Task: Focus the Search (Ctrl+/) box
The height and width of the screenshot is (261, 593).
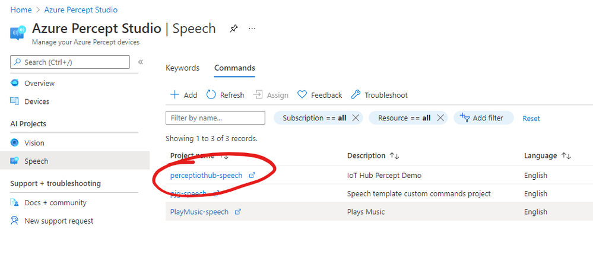Action: pos(70,62)
